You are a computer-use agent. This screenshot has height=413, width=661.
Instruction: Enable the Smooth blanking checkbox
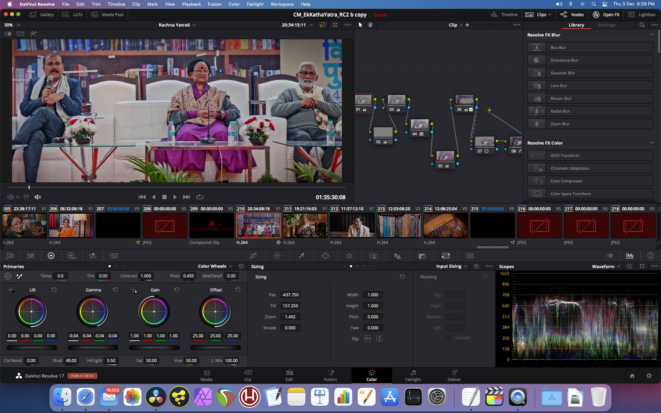[448, 338]
